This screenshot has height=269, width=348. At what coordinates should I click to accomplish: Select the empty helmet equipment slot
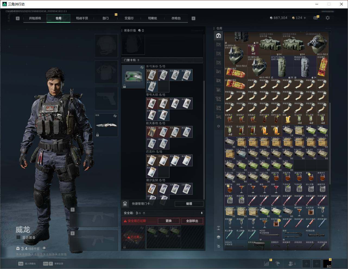tap(106, 46)
